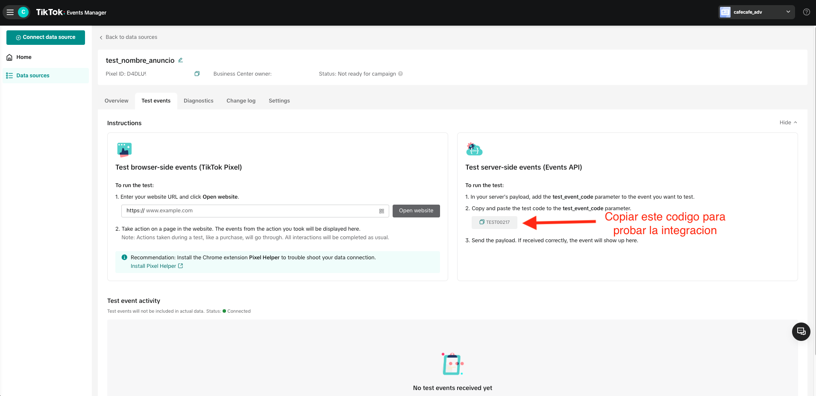This screenshot has height=396, width=816.
Task: Show info about Not ready for campaign status
Action: click(x=400, y=74)
